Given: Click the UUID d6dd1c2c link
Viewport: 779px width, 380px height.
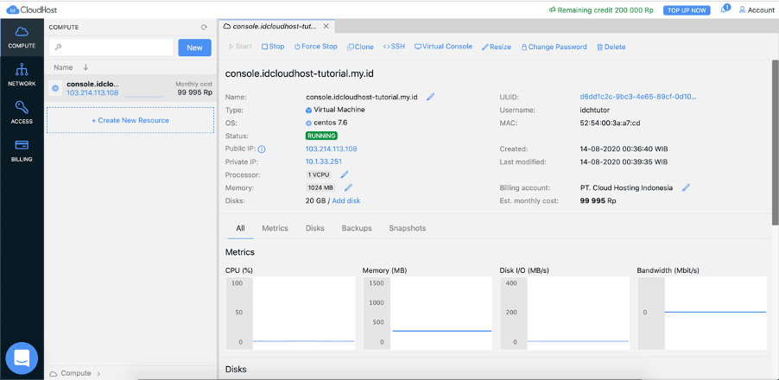Looking at the screenshot, I should pyautogui.click(x=638, y=97).
